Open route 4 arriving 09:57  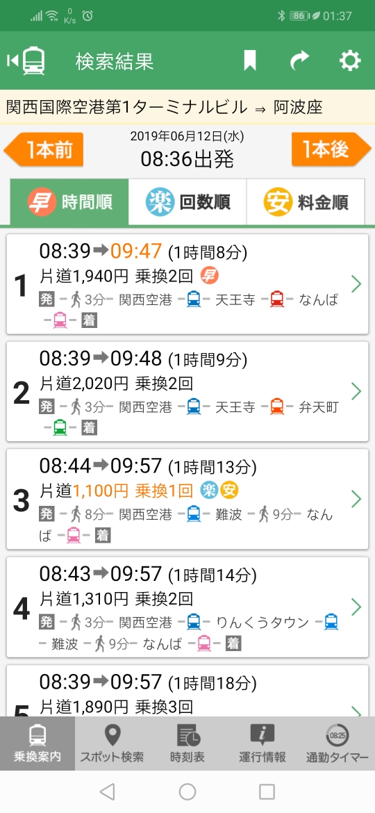[187, 607]
